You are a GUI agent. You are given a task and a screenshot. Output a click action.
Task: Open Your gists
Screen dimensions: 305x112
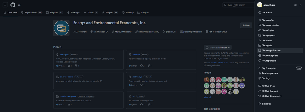pyautogui.click(x=280, y=45)
